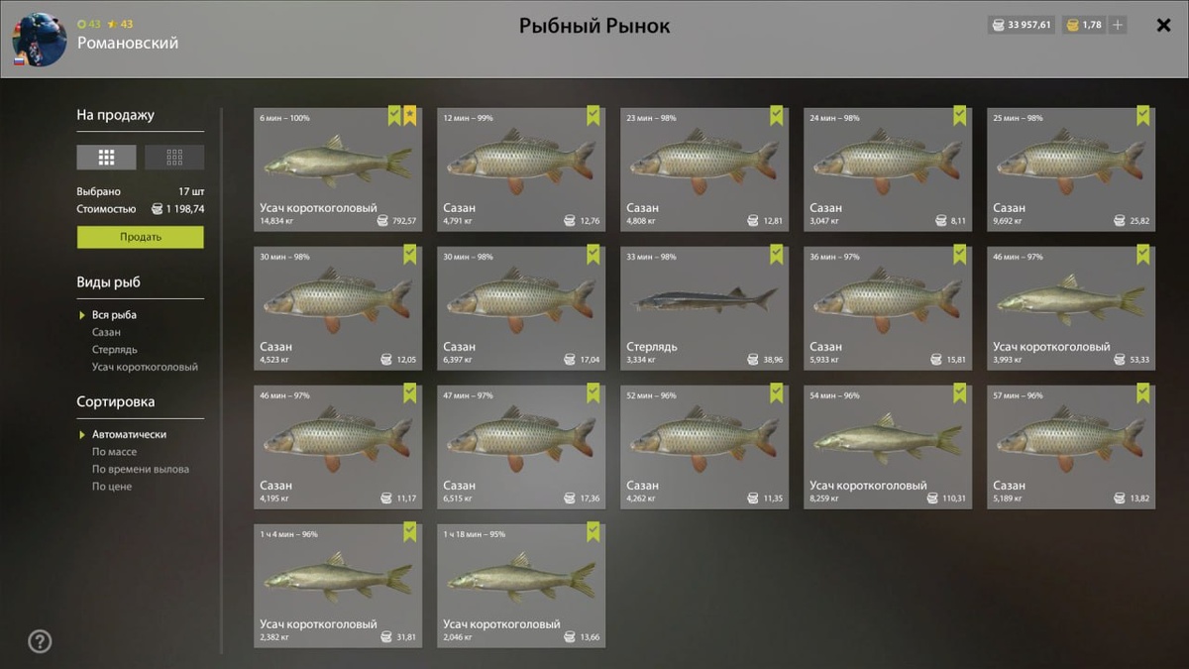This screenshot has height=669, width=1189.
Task: Open the help question mark icon
Action: coord(40,641)
